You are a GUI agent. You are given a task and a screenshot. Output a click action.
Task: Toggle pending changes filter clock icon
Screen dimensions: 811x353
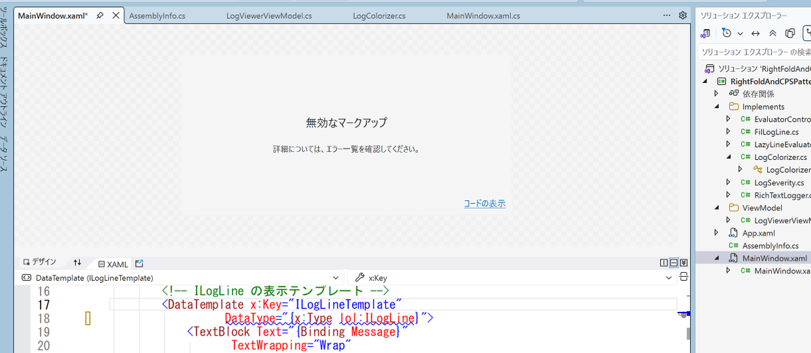[727, 32]
